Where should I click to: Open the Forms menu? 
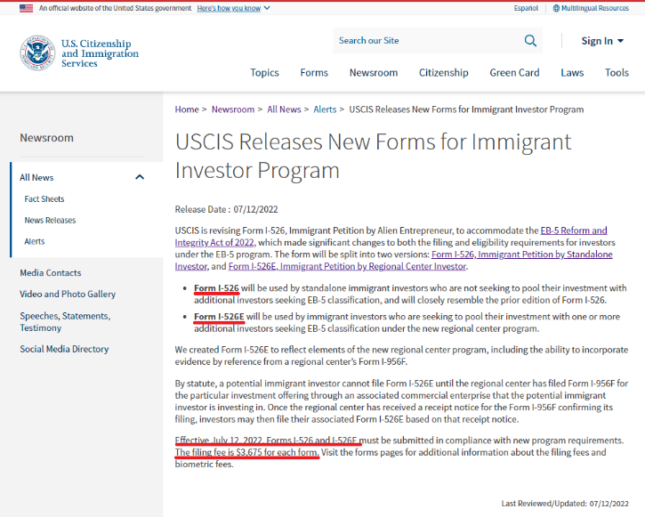314,73
